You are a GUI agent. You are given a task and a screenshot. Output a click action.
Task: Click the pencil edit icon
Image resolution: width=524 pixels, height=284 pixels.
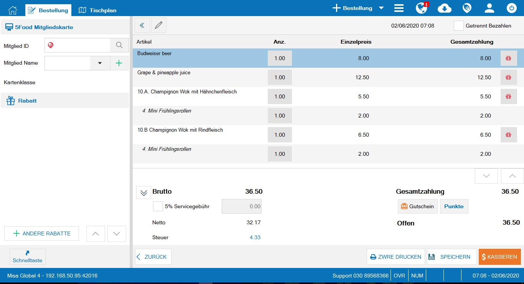(x=158, y=26)
